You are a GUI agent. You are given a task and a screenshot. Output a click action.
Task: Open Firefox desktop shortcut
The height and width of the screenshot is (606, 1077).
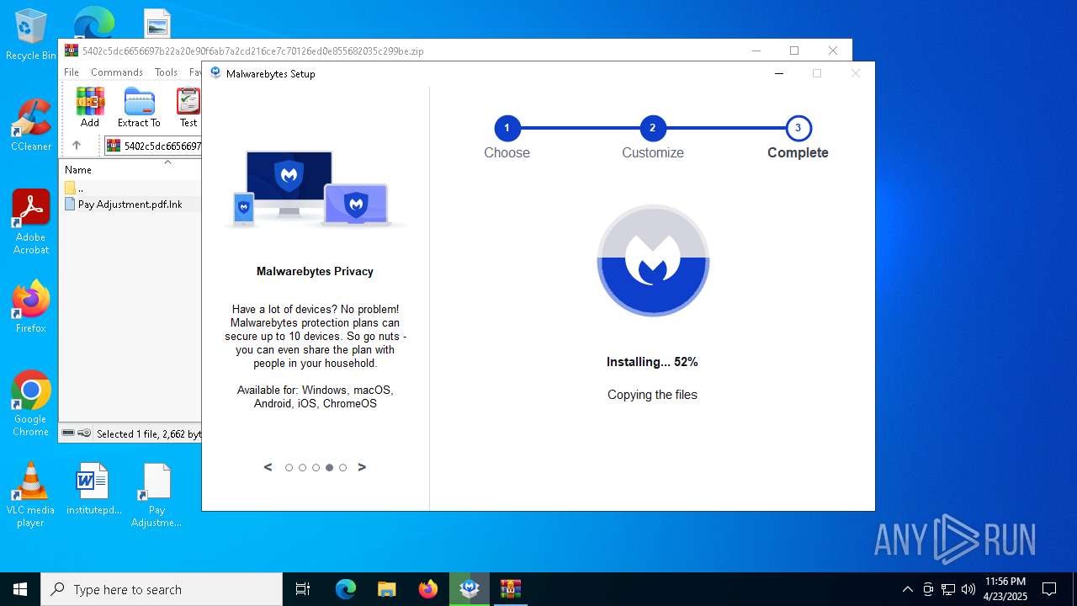point(31,307)
